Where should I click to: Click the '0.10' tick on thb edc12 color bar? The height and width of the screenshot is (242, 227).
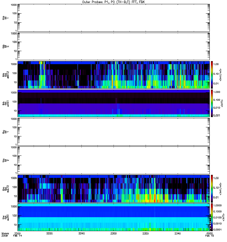click(216, 74)
